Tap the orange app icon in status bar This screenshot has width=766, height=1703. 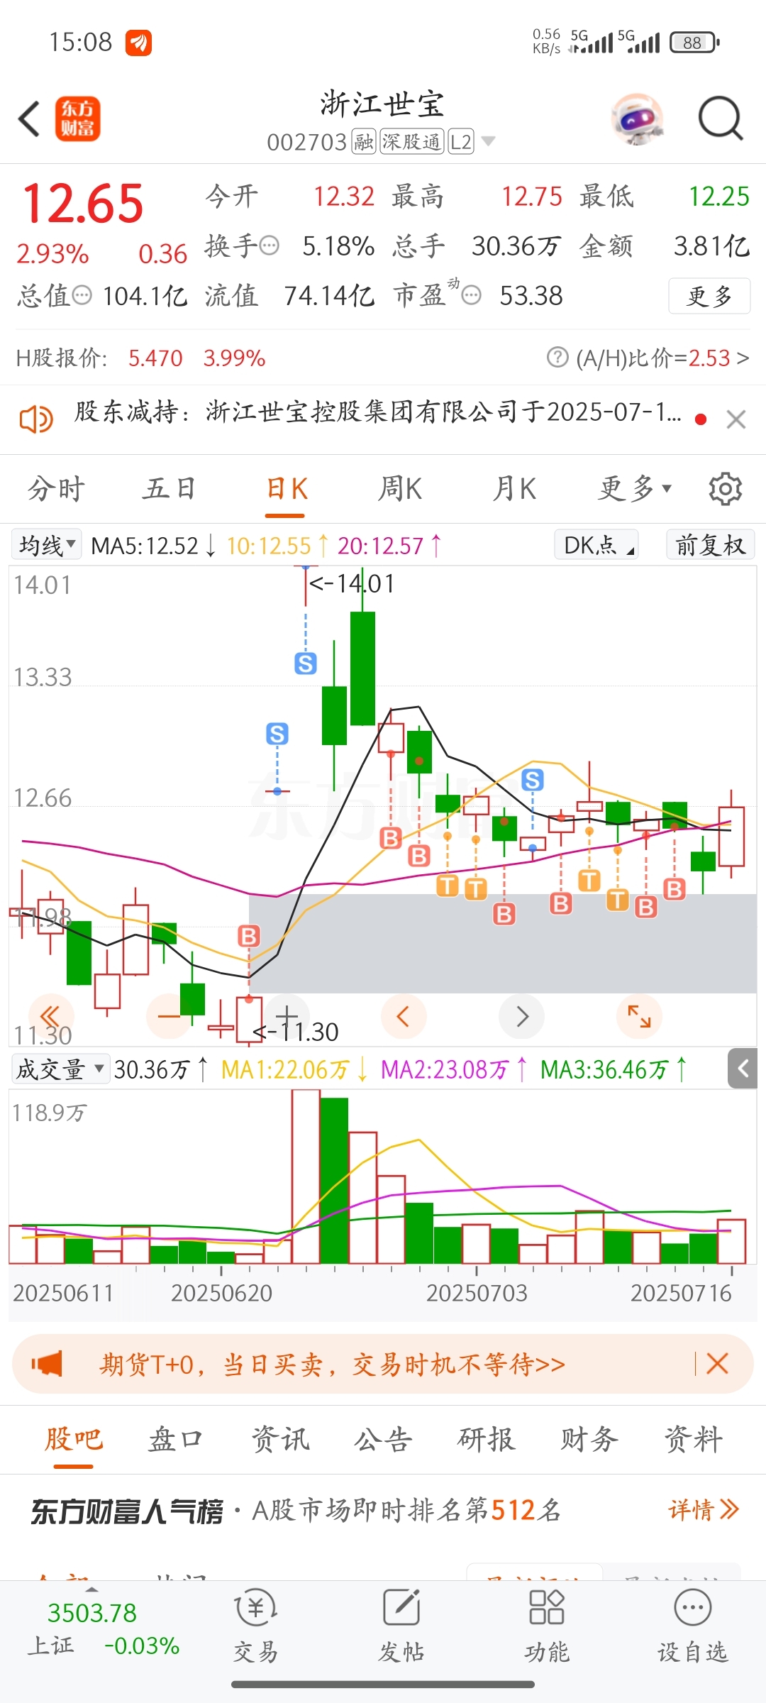pyautogui.click(x=138, y=43)
